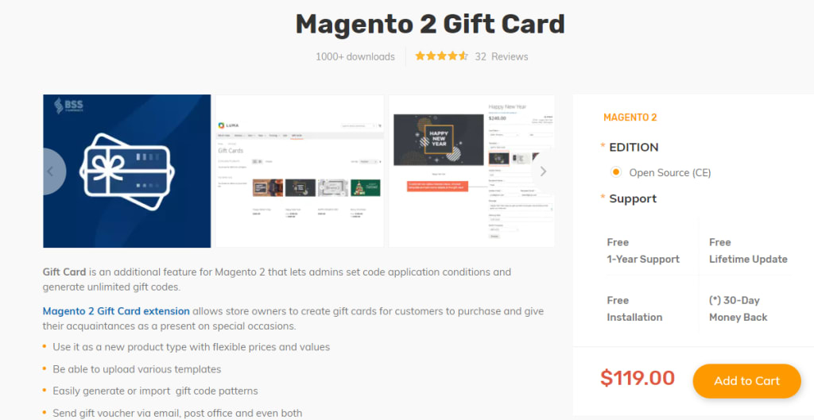The height and width of the screenshot is (420, 814).
Task: Click the Luma logo in second screenshot
Action: [228, 125]
